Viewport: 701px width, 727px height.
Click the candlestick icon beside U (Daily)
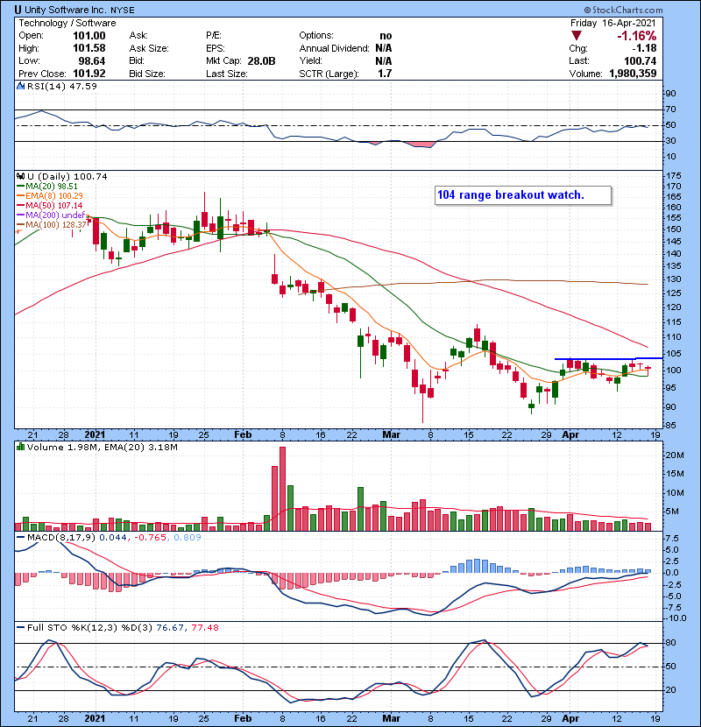click(20, 177)
